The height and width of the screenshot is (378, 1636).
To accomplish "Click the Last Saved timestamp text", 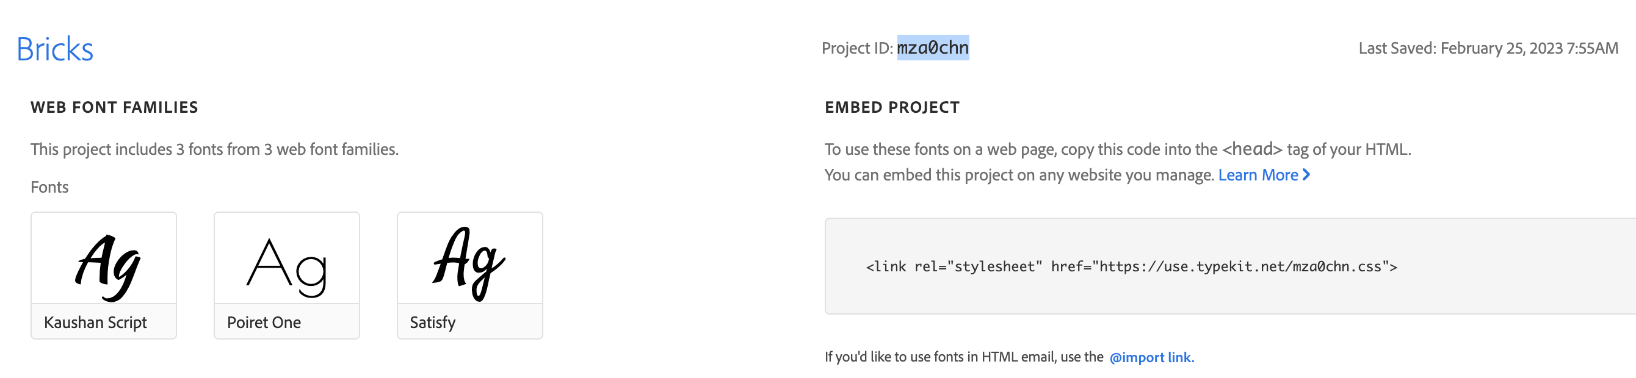I will (x=1488, y=48).
